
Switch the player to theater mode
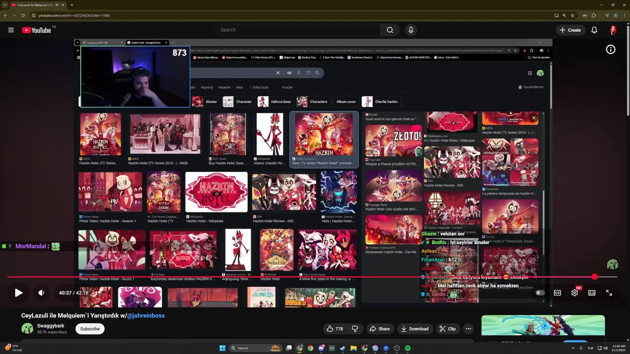[x=592, y=293]
